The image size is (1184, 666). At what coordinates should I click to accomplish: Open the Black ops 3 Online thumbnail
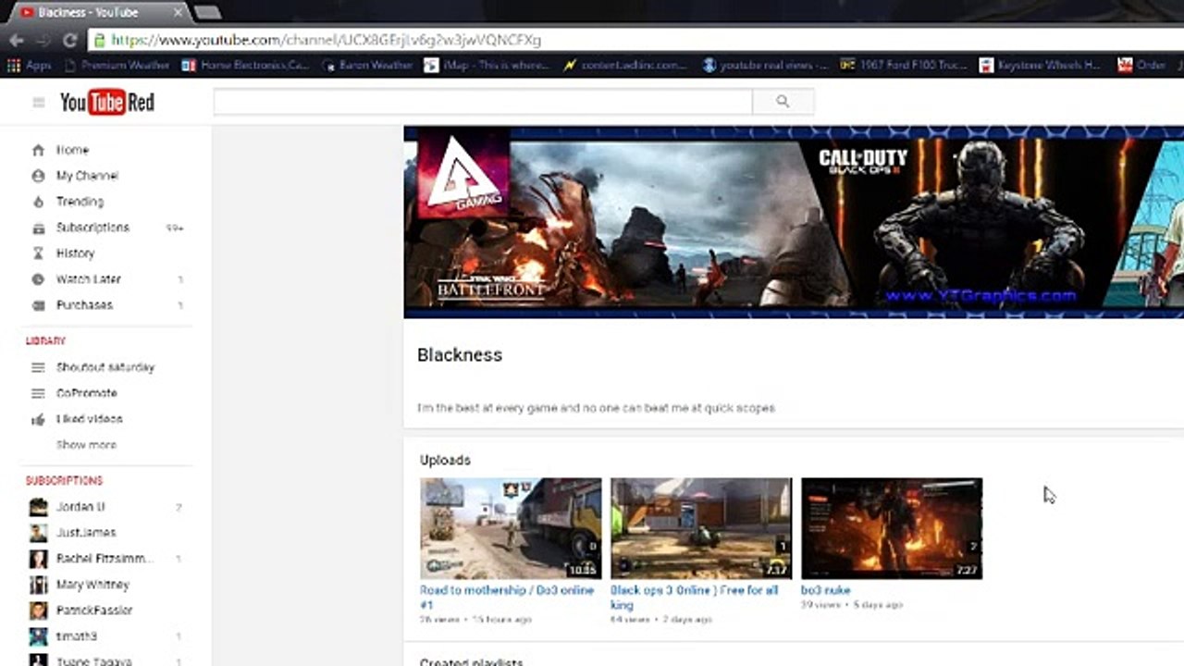[701, 528]
